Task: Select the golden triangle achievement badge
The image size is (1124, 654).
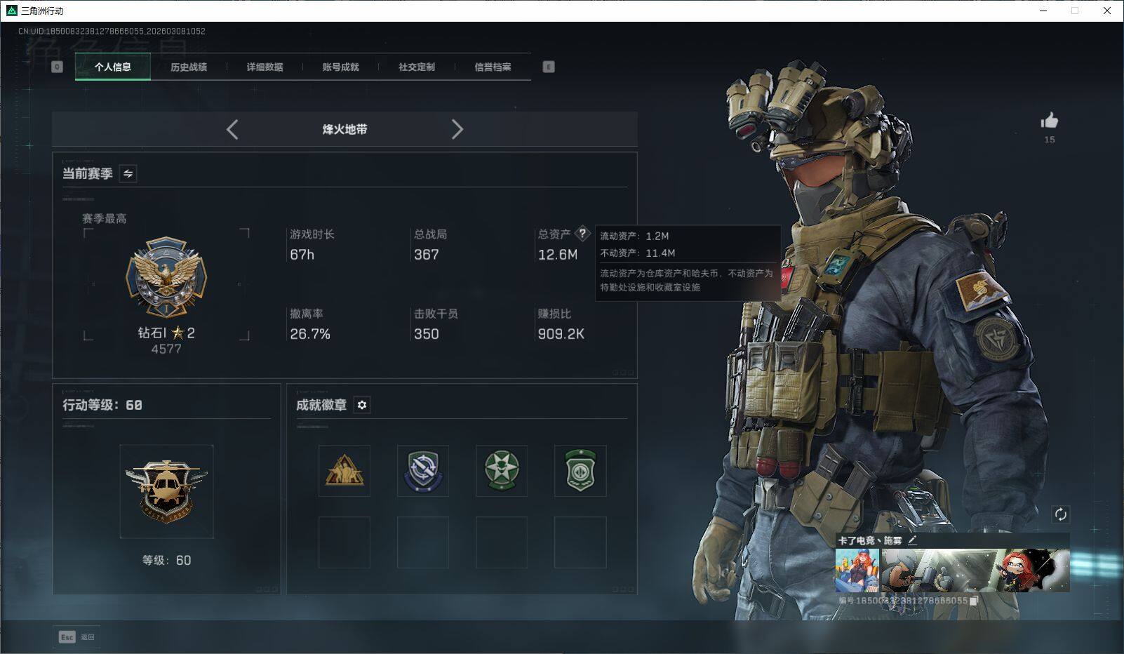Action: pos(344,471)
